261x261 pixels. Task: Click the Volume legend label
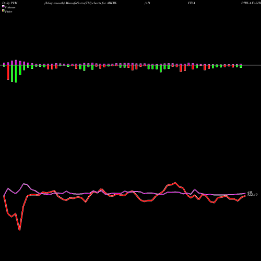tap(10, 7)
